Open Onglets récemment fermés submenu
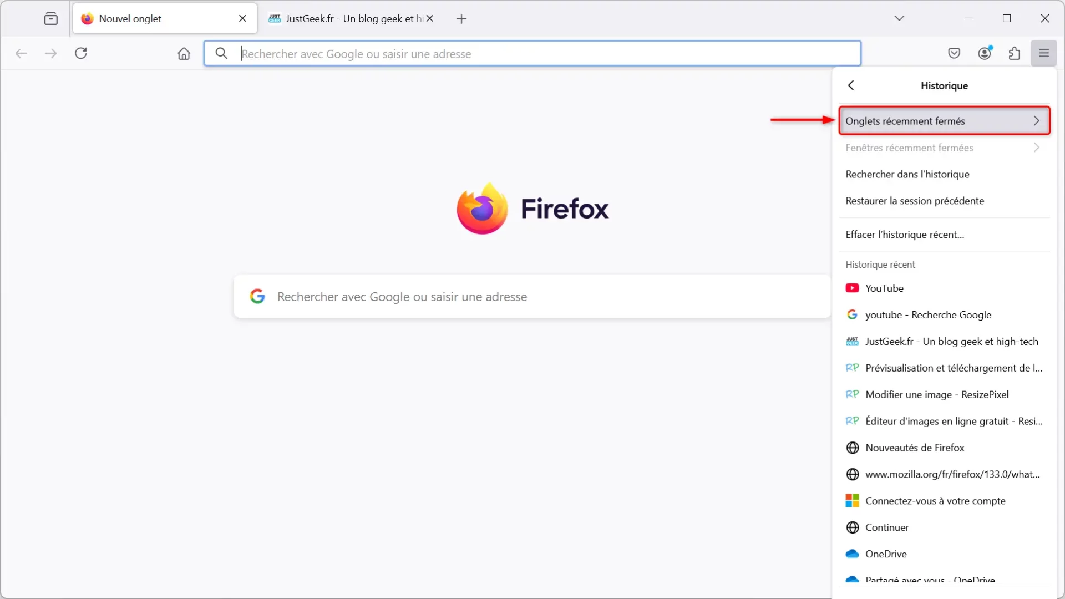 [x=944, y=121]
